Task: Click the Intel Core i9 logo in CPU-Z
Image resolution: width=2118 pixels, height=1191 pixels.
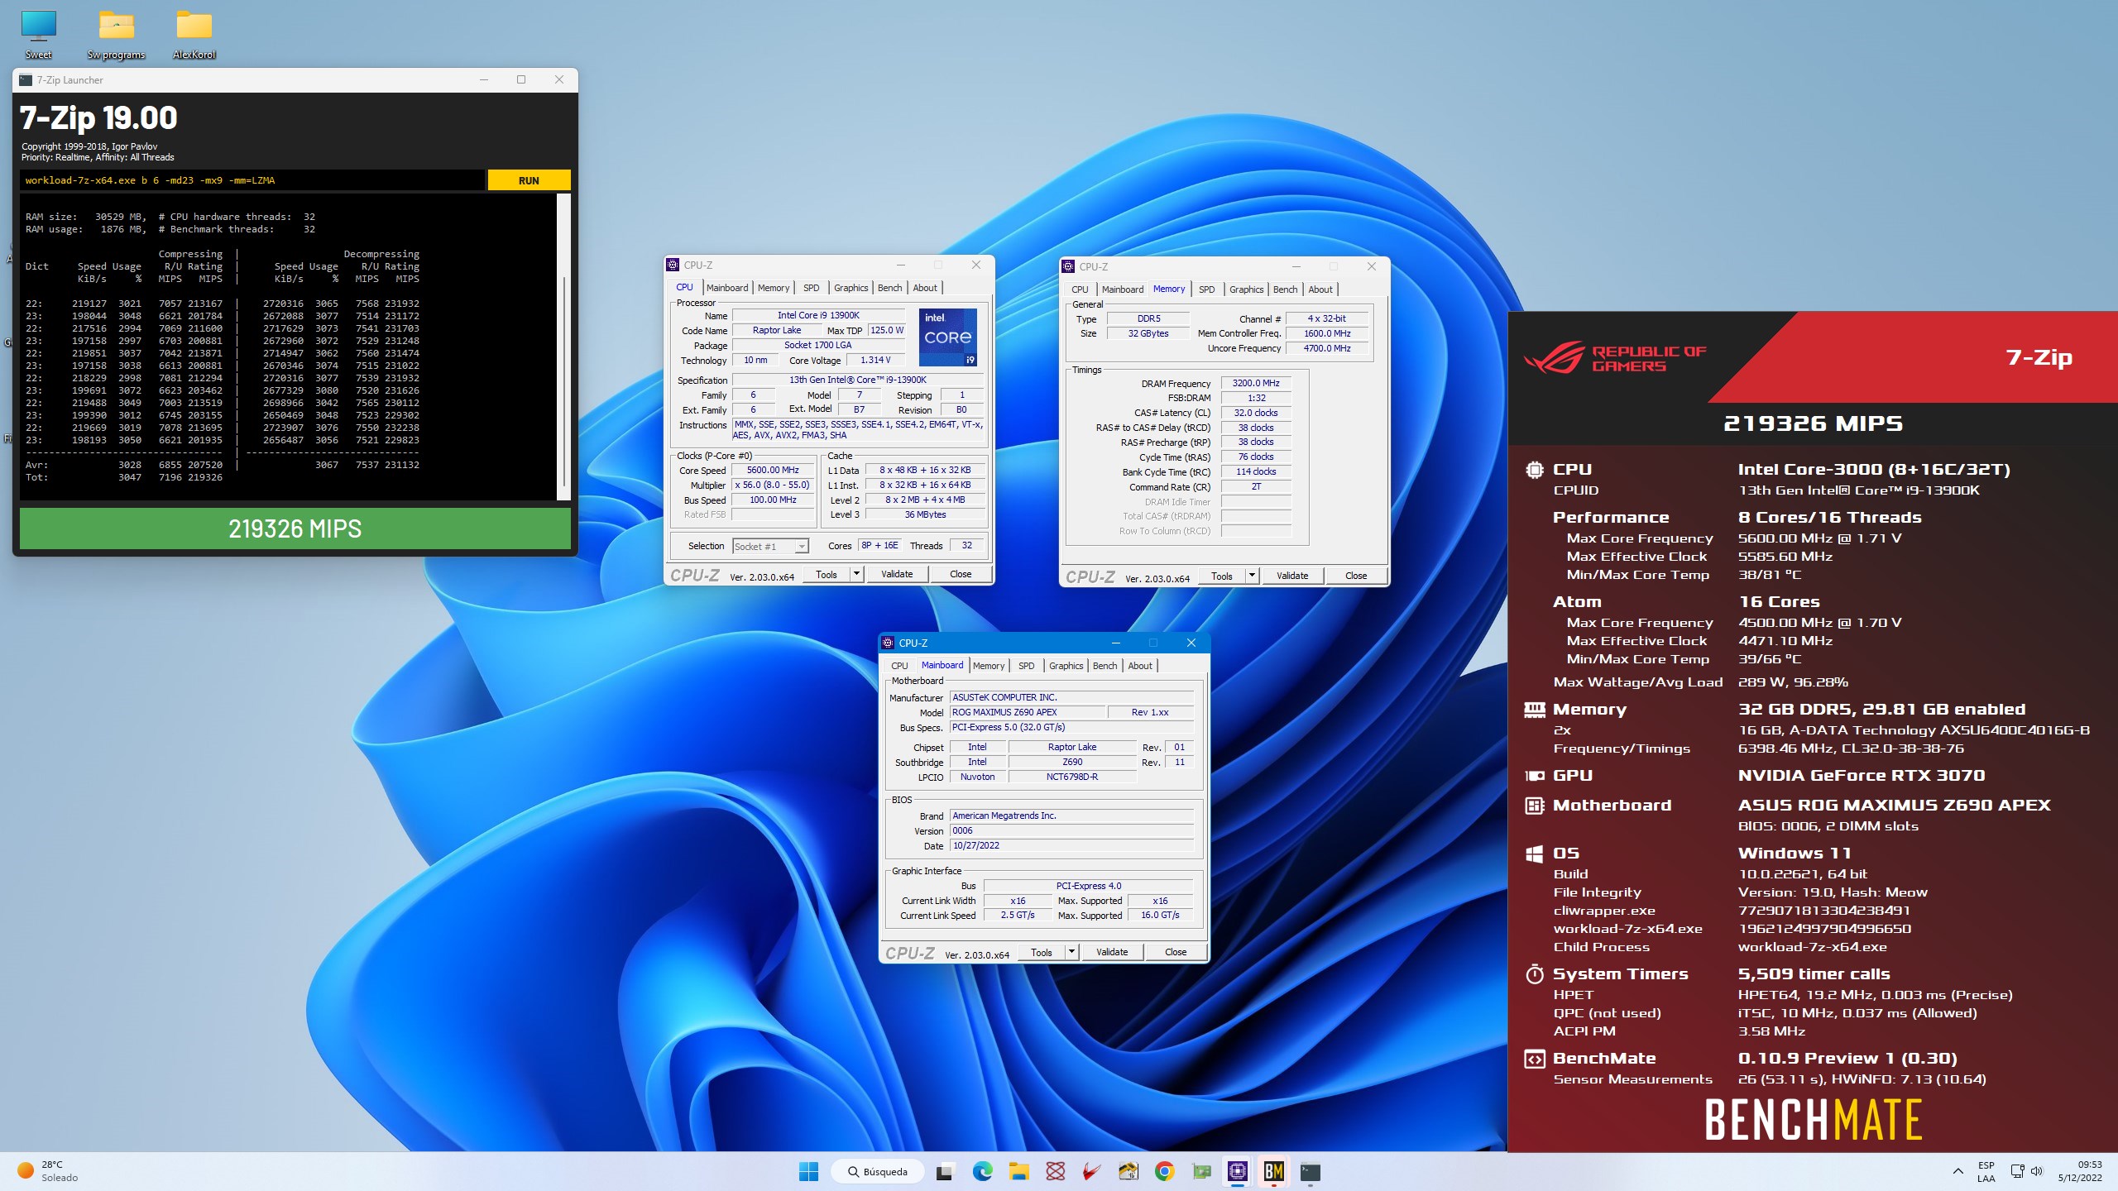Action: 948,337
